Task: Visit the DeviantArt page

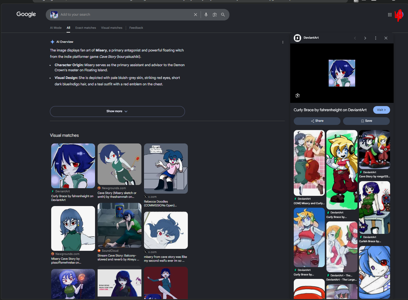Action: [x=381, y=110]
